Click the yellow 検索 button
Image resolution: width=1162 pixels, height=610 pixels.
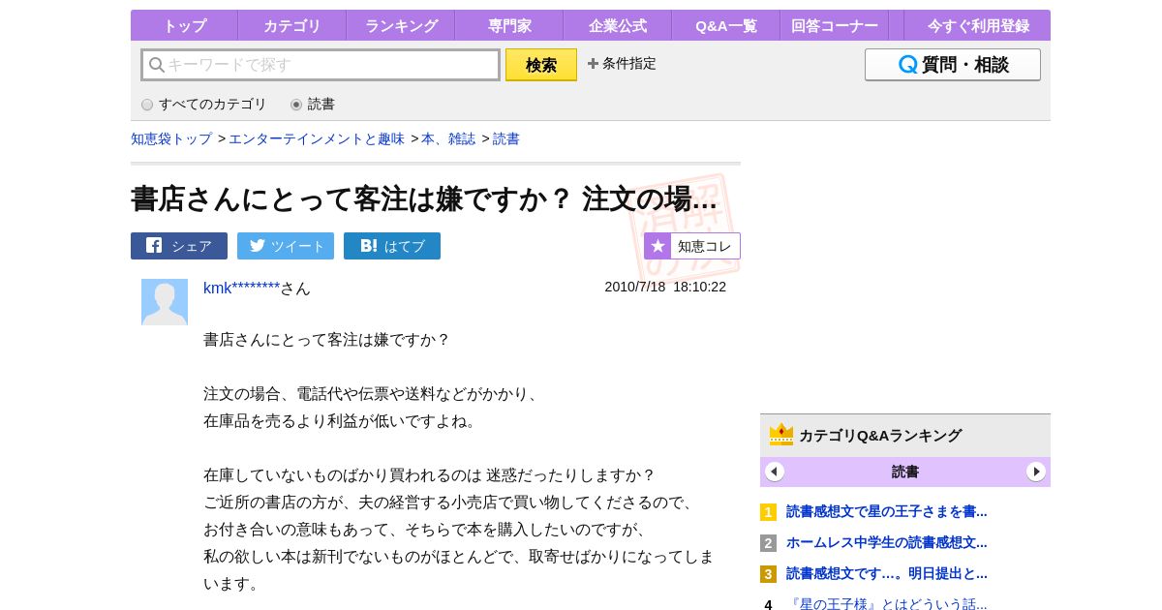[541, 65]
